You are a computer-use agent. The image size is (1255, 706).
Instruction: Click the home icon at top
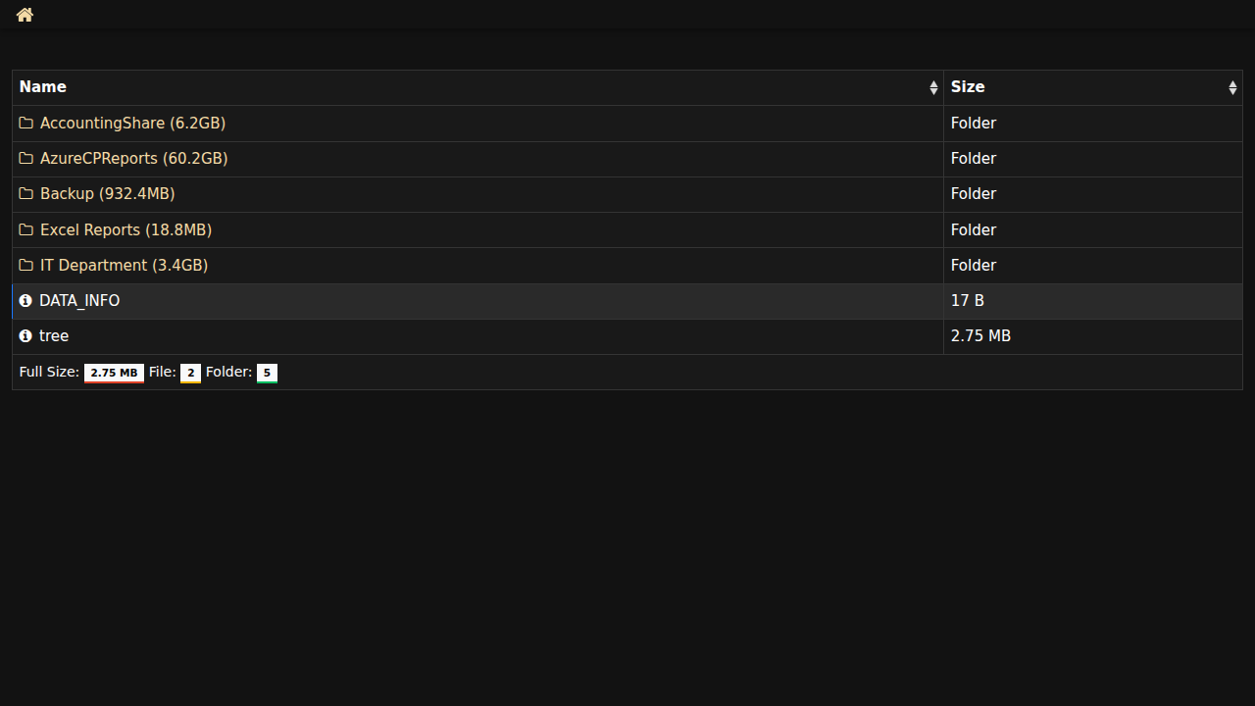click(x=25, y=15)
